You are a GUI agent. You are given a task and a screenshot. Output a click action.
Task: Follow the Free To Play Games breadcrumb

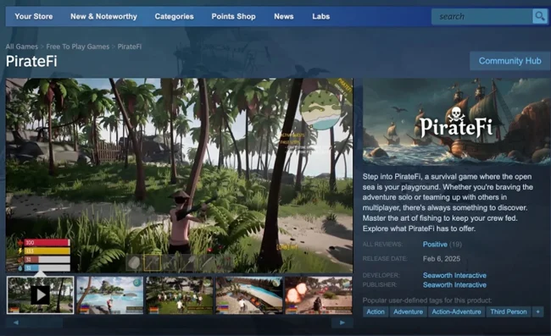click(78, 47)
